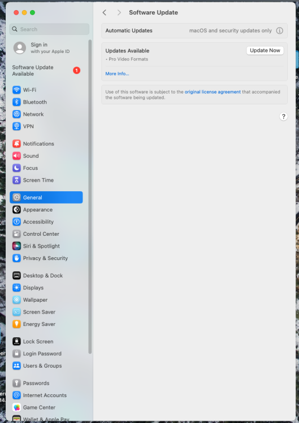Open Lock Screen icon

[16, 342]
